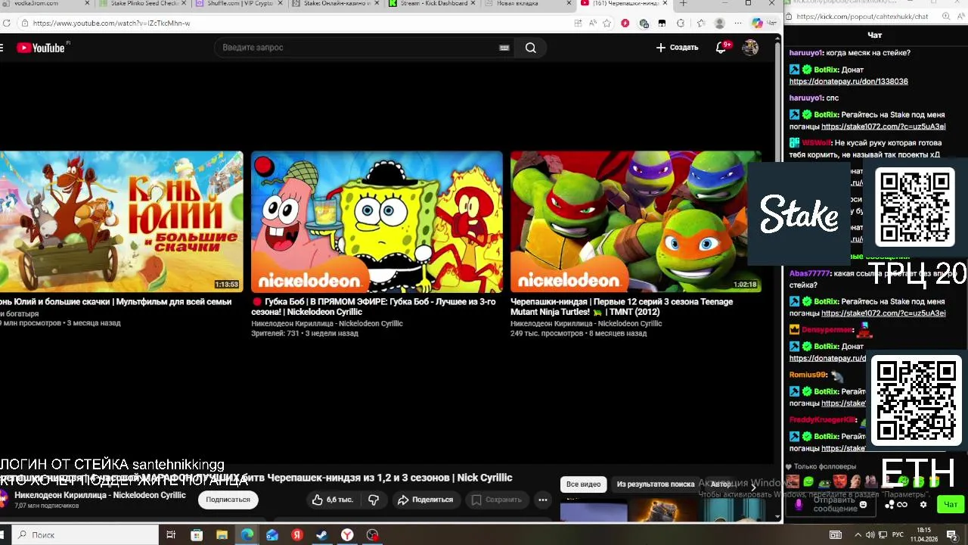Viewport: 968px width, 545px height.
Task: Open the YouTube hamburger guide menu
Action: point(2,48)
